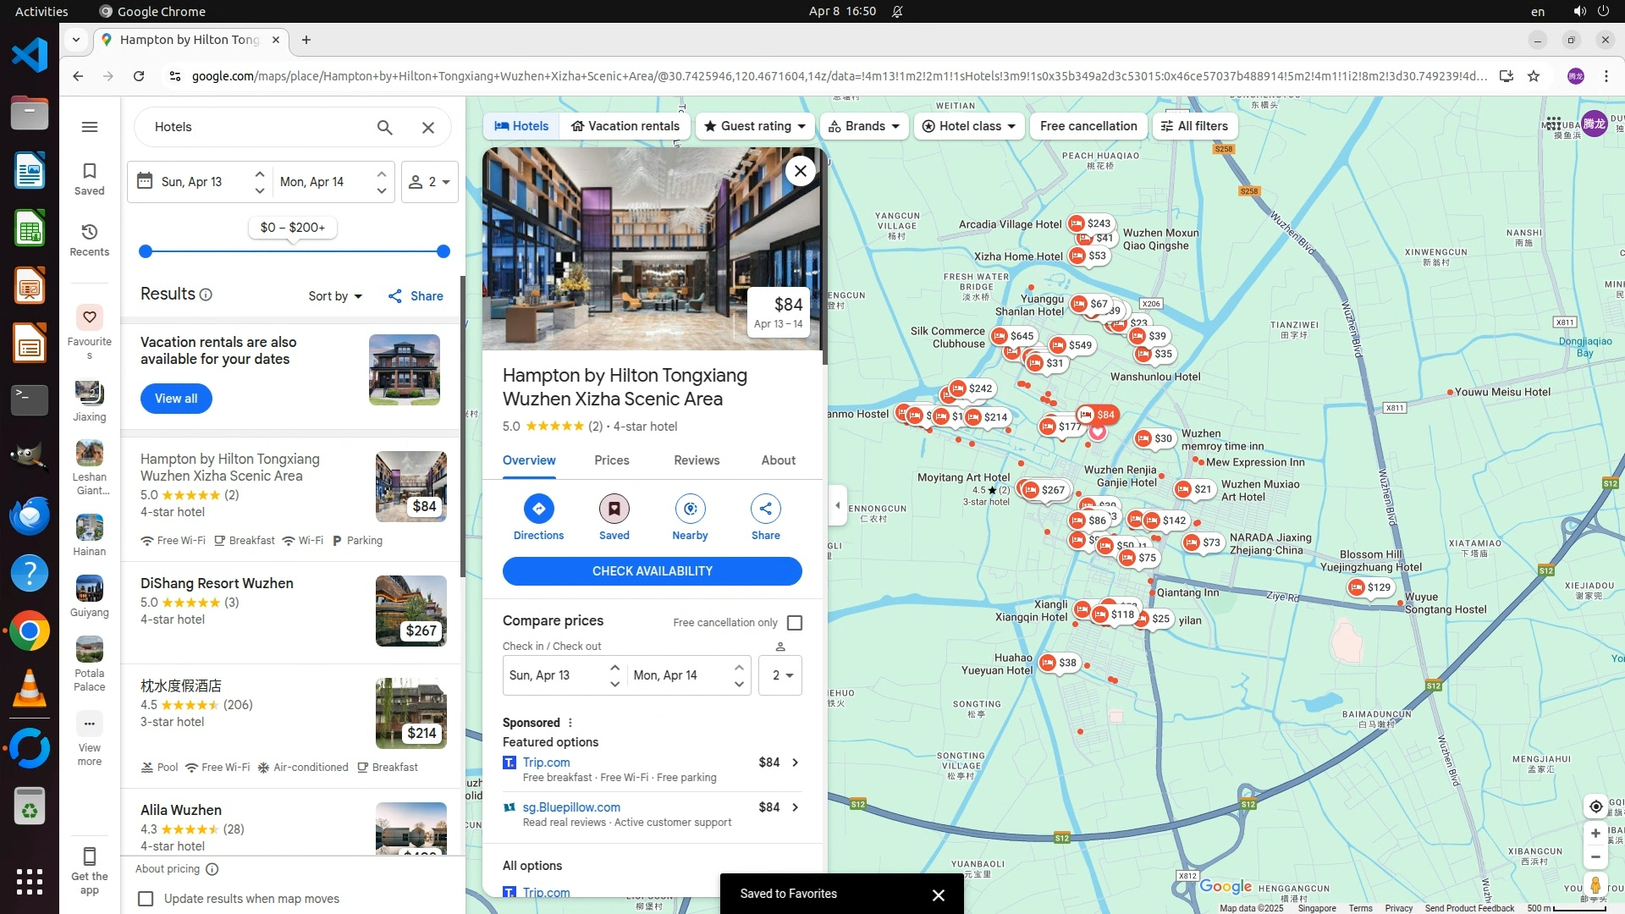Click the Favourites heart icon in sidebar
Image resolution: width=1625 pixels, height=914 pixels.
90,317
